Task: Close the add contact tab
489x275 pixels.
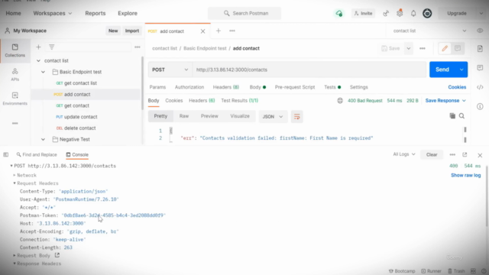Action: coord(202,31)
